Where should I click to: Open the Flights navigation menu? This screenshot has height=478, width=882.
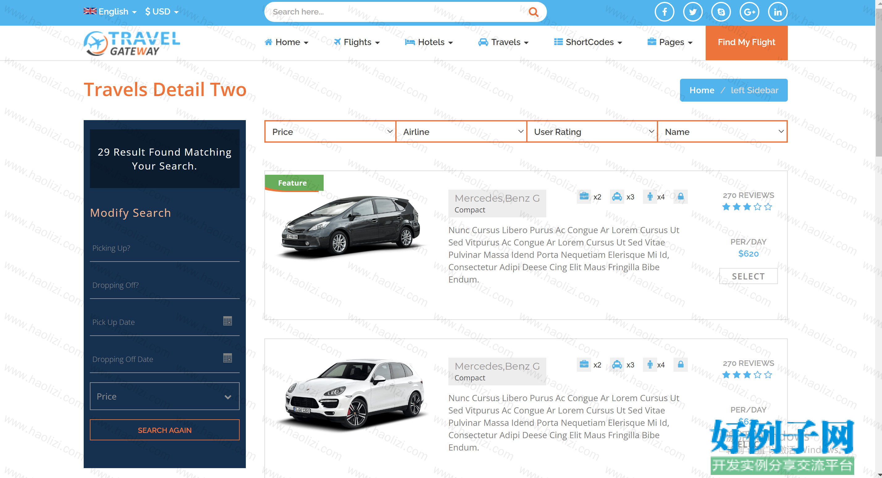357,43
